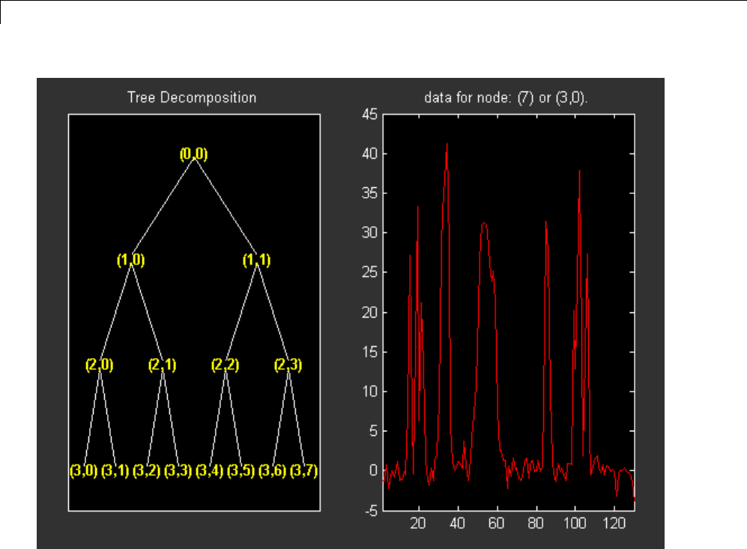Click y-axis tick label 25
This screenshot has height=549, width=747.
[x=369, y=273]
